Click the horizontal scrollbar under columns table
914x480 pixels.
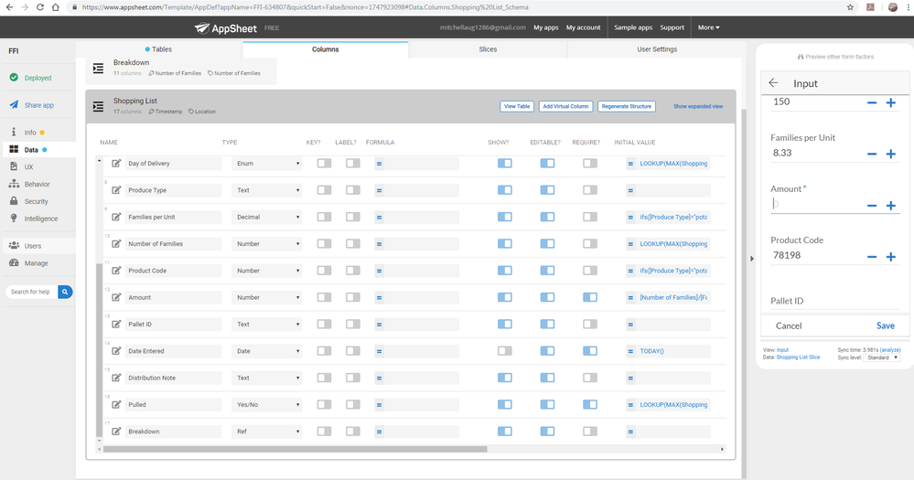[x=295, y=449]
